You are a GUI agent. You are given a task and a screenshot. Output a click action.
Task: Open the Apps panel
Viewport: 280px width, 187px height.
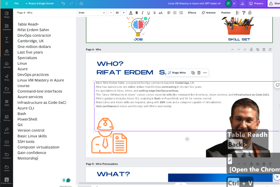point(7,102)
